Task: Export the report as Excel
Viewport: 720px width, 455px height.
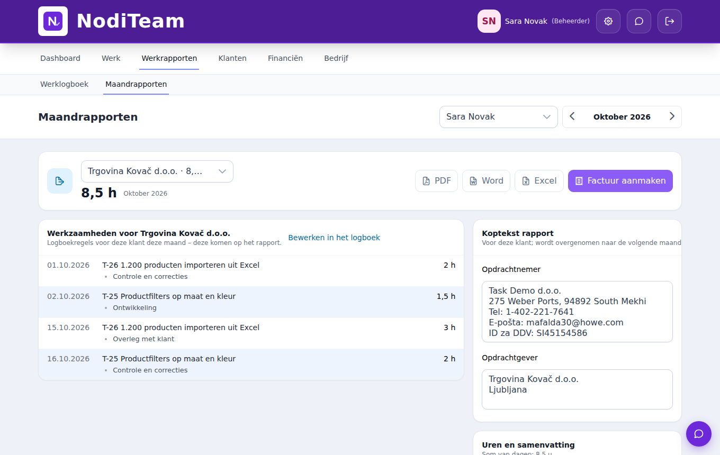Action: coord(539,181)
